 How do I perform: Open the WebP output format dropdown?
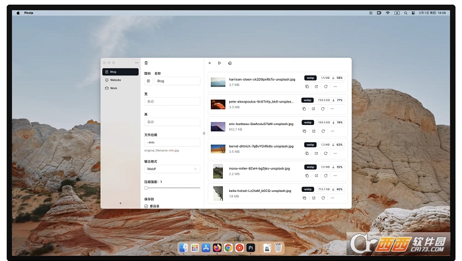[x=172, y=169]
